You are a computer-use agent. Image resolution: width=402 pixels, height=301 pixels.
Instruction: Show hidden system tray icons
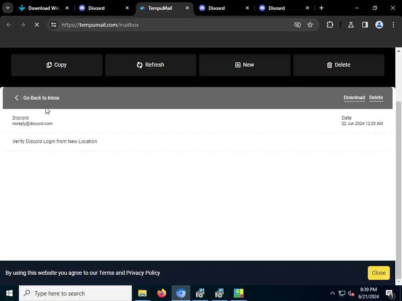(332, 293)
